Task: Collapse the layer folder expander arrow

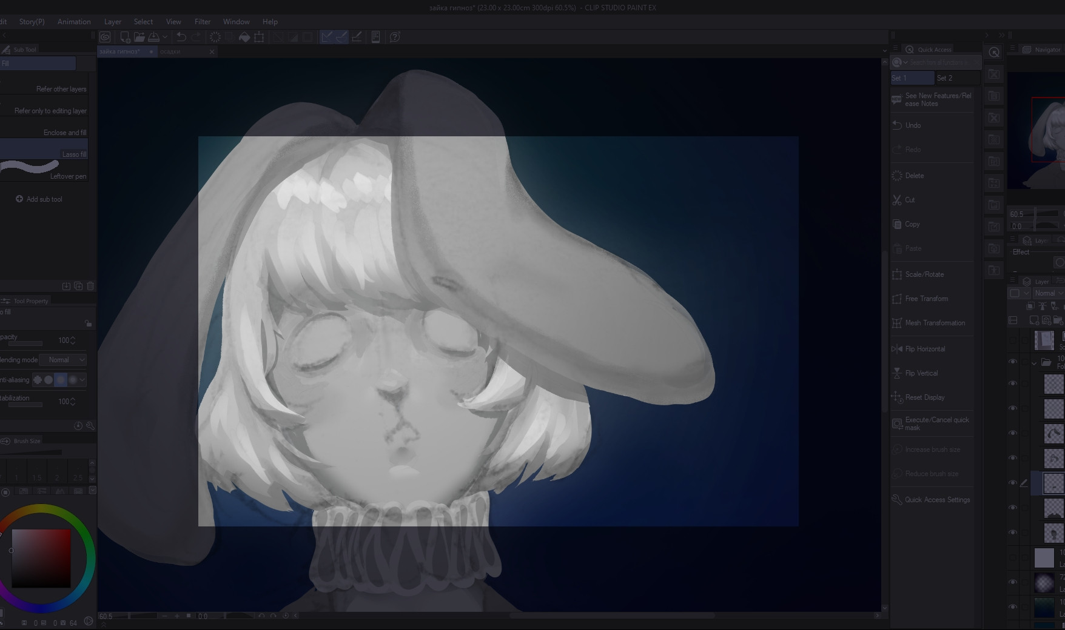Action: [x=1034, y=363]
